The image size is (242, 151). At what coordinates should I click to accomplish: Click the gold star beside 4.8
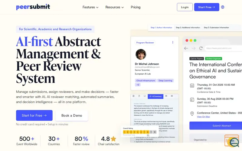point(113,139)
